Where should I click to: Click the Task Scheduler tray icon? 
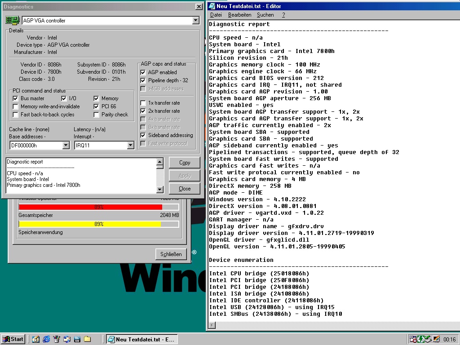(413, 339)
